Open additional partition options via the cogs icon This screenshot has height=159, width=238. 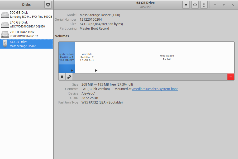coord(69,77)
